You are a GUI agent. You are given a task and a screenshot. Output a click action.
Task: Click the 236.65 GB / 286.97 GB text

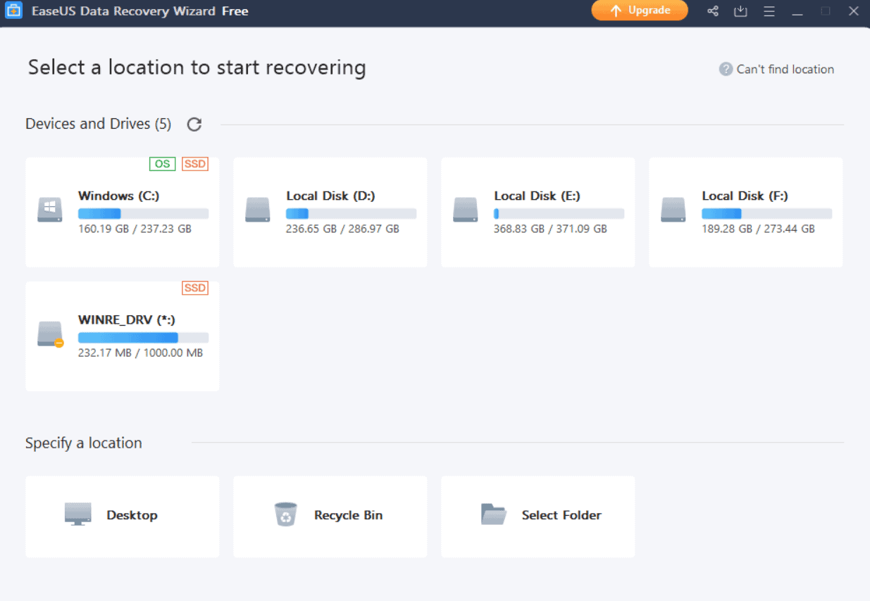point(342,229)
